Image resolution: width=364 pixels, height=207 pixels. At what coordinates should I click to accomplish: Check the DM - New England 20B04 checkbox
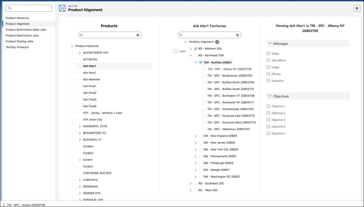pos(201,136)
